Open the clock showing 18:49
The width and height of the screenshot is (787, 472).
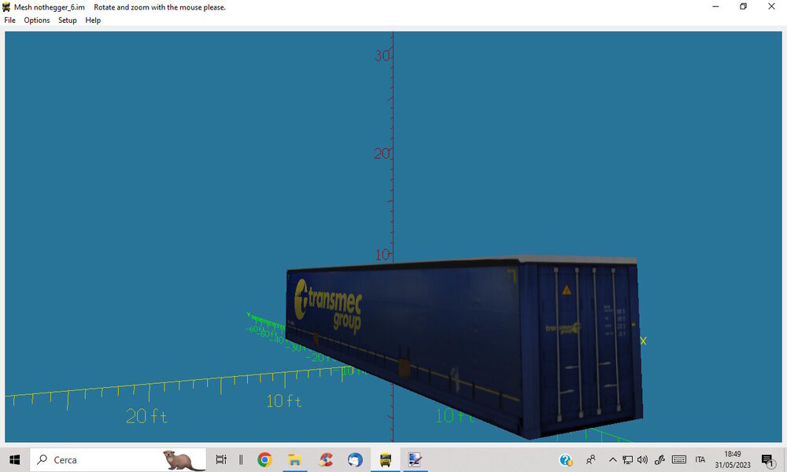click(x=733, y=459)
